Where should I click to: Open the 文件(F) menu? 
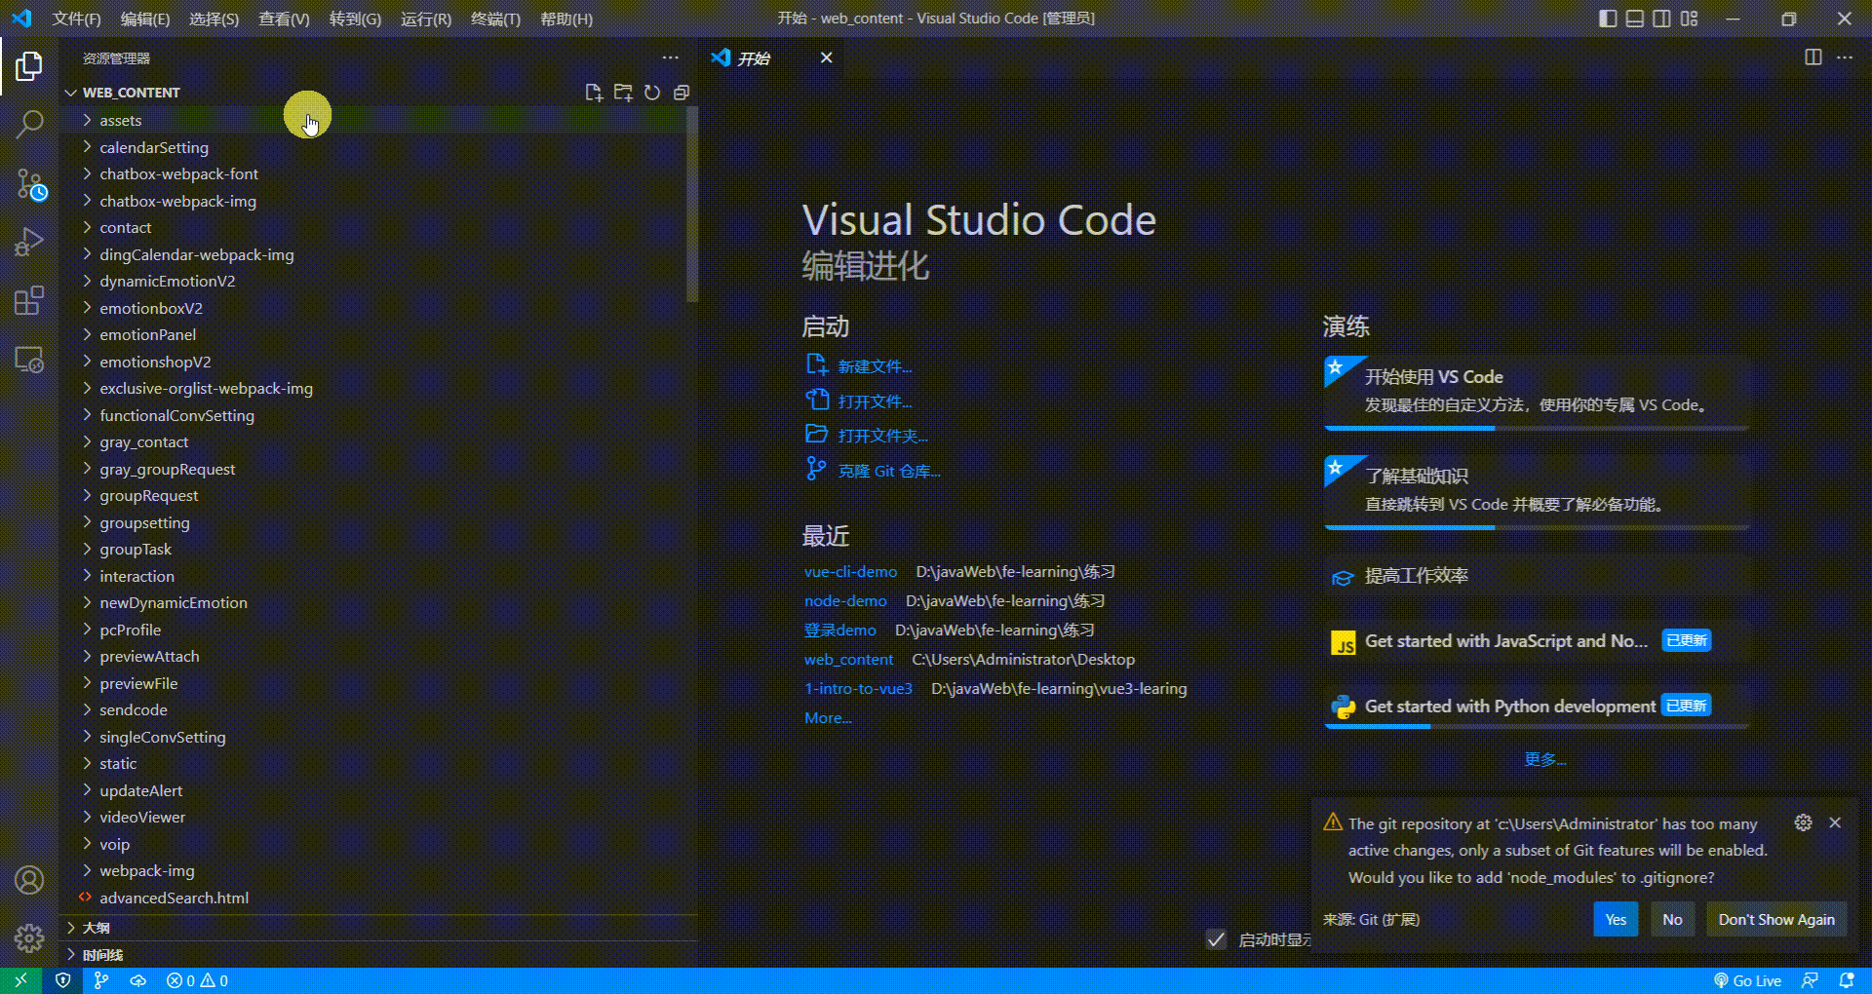point(76,19)
